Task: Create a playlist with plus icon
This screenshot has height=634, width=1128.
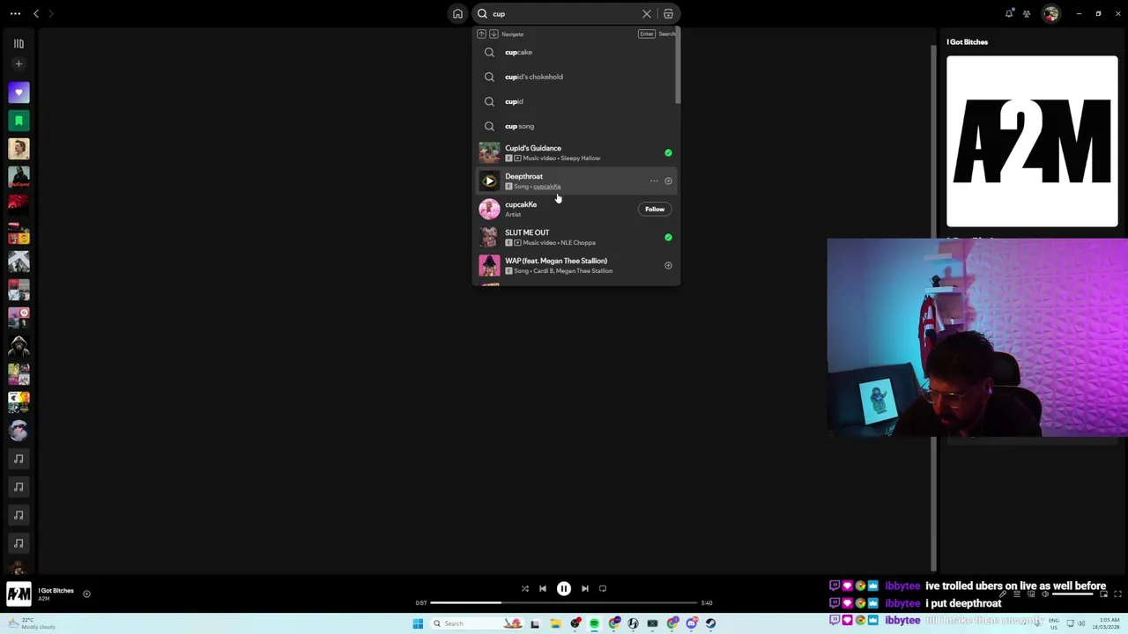Action: [19, 63]
